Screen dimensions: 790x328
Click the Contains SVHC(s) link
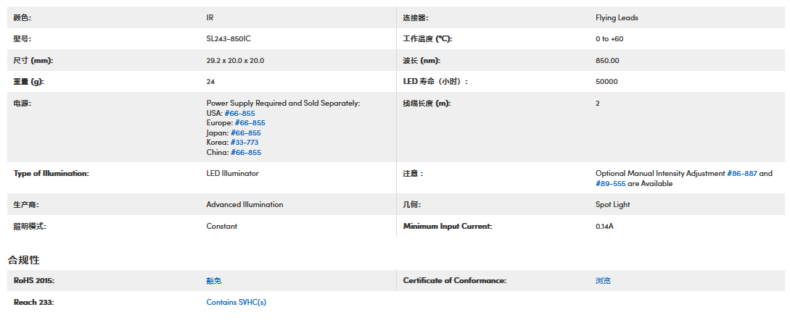click(236, 302)
